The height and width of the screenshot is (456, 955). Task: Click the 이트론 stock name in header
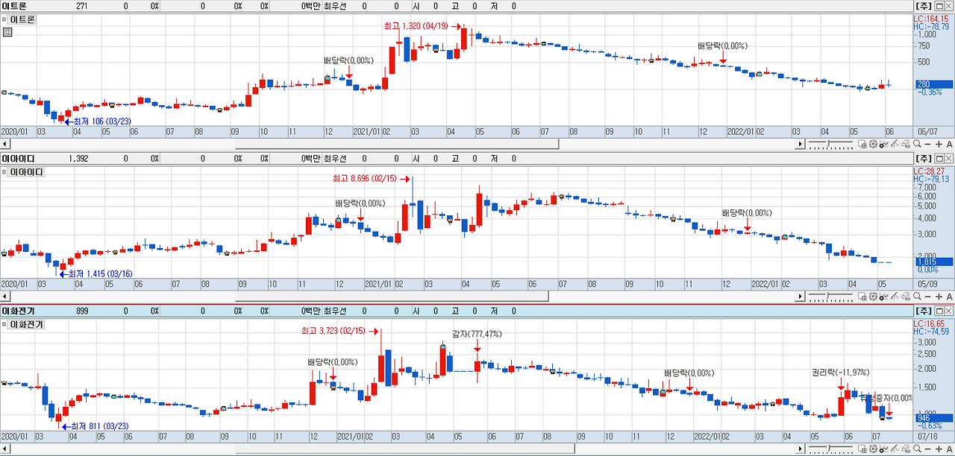tap(15, 5)
